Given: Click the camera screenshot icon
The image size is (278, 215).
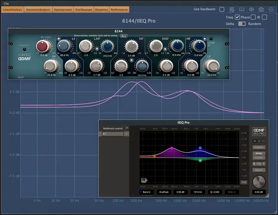Looking at the screenshot, I should point(261,9).
